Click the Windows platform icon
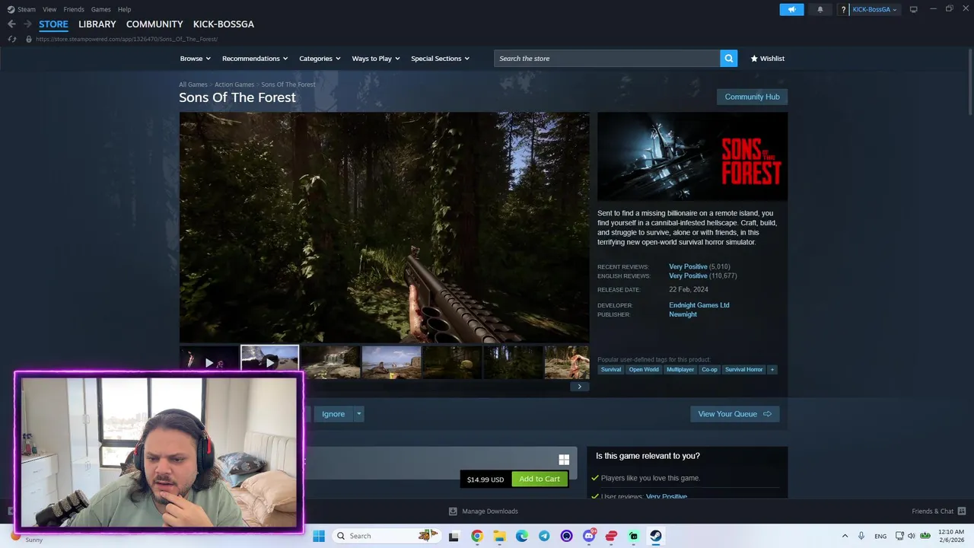 point(564,460)
